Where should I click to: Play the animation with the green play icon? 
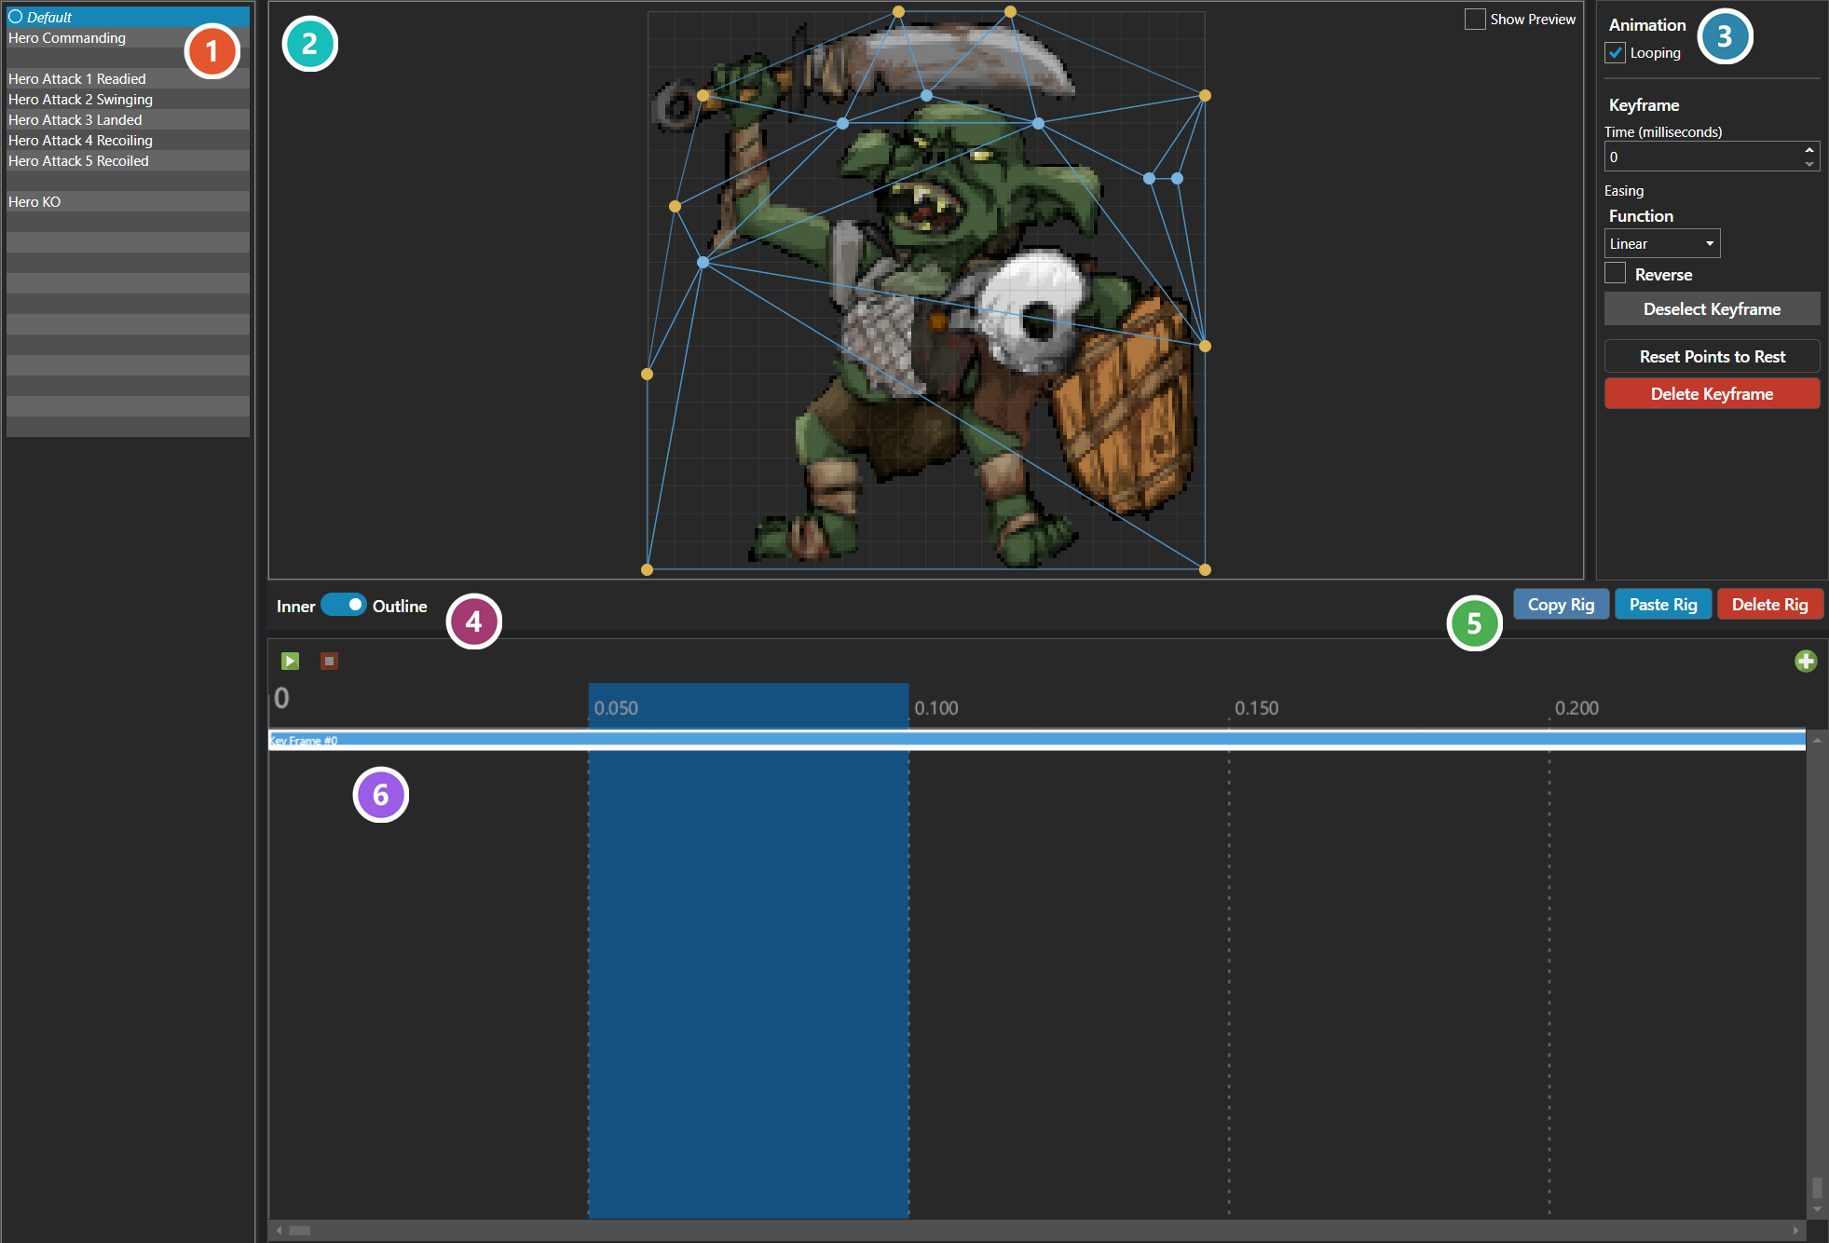click(x=290, y=661)
